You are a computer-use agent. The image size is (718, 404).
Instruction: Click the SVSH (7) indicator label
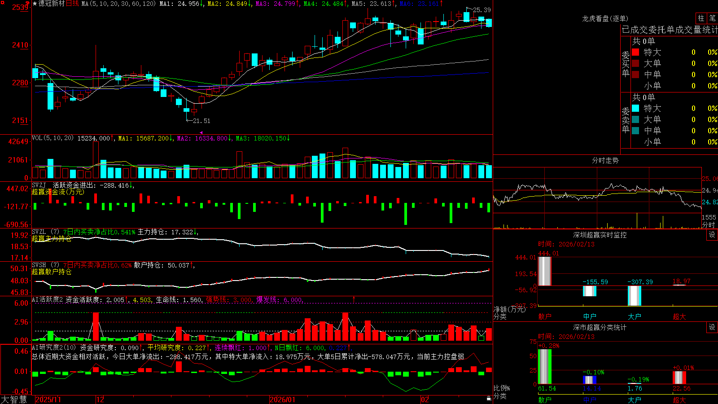click(45, 265)
